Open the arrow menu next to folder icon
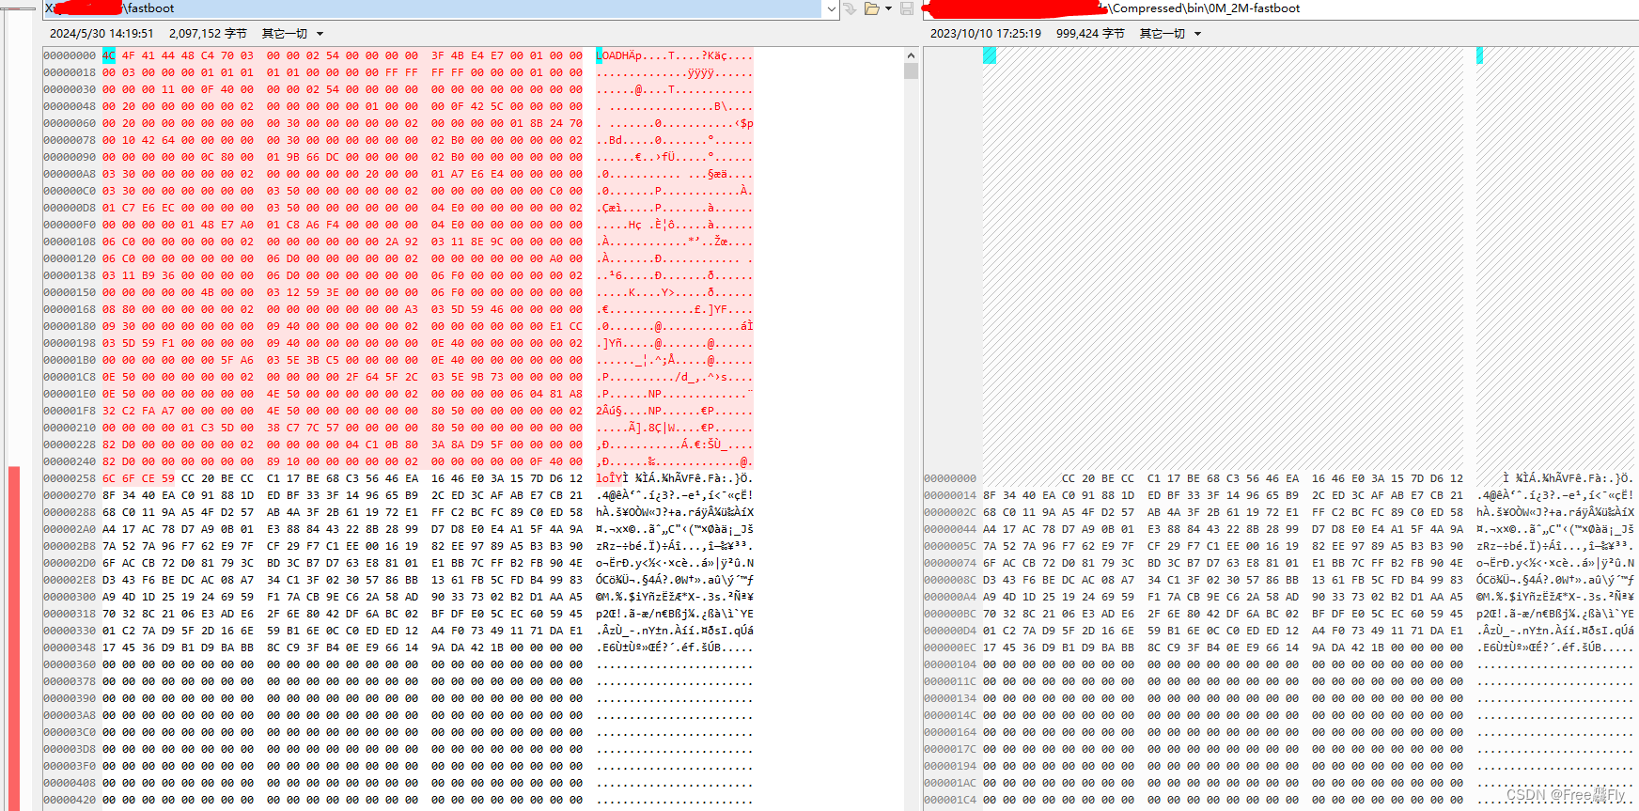 coord(888,8)
